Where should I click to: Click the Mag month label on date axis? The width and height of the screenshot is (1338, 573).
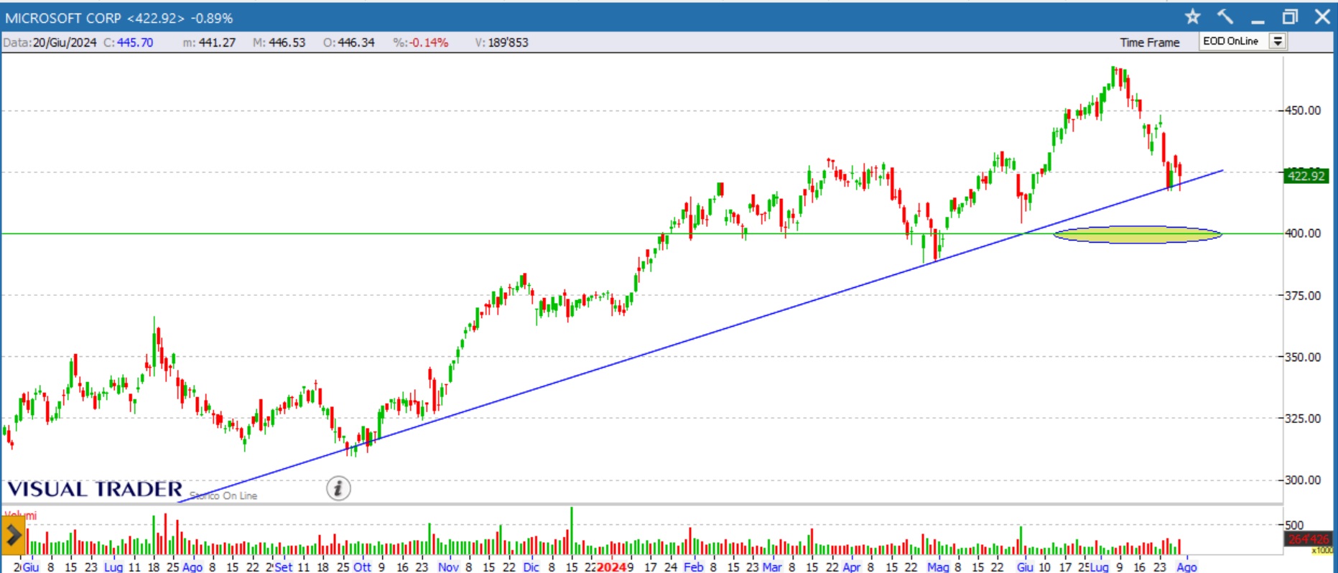point(938,567)
